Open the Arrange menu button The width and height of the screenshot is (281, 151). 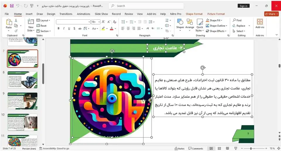190,25
